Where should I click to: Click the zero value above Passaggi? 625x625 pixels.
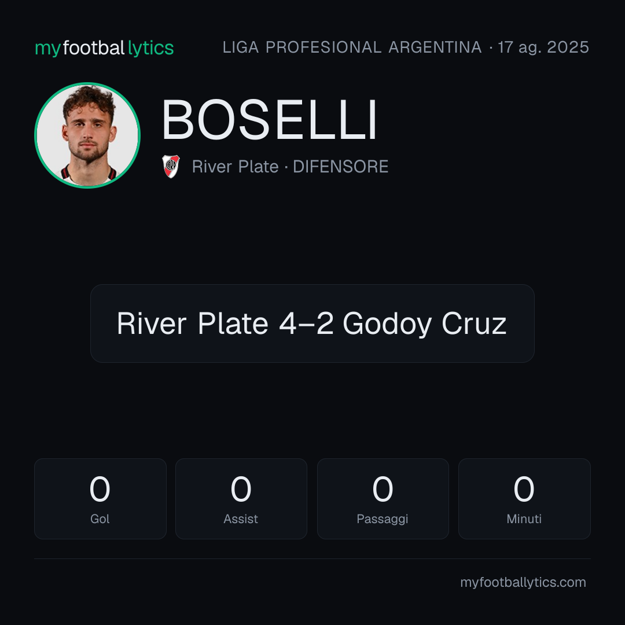383,489
